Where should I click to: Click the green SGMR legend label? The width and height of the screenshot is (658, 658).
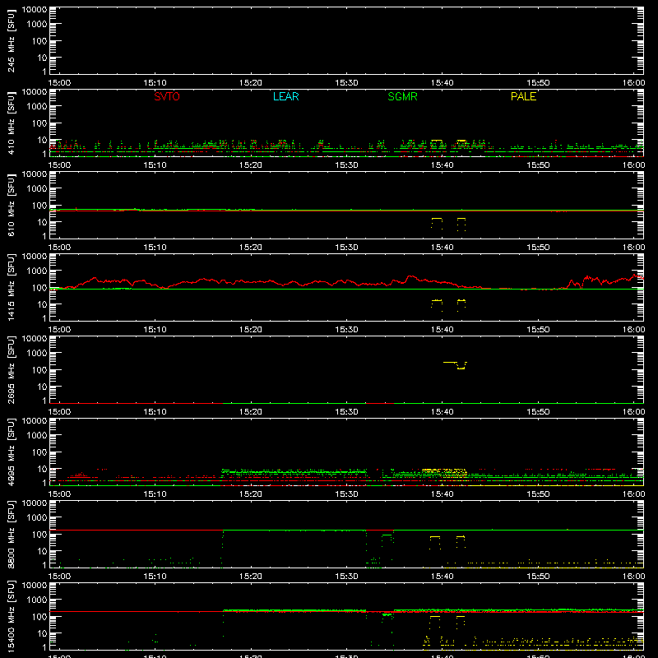[x=402, y=96]
